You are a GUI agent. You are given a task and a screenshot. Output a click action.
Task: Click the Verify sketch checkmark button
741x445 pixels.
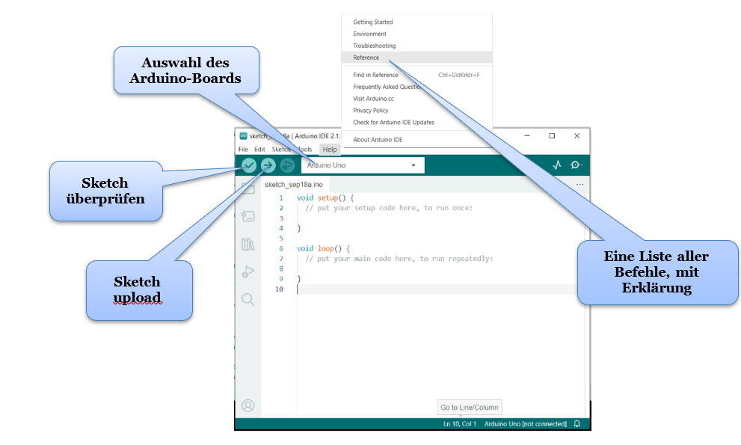(249, 165)
